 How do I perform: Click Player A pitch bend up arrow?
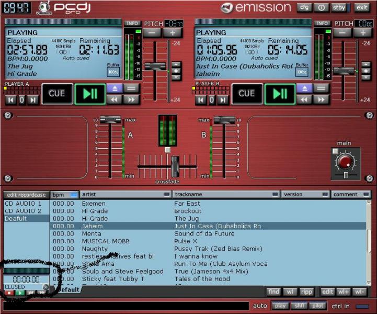pyautogui.click(x=176, y=64)
